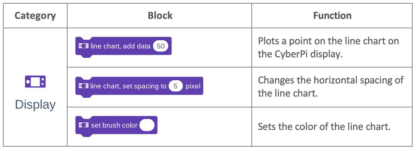Click the 'Display' category label
The width and height of the screenshot is (417, 151).
pos(35,105)
